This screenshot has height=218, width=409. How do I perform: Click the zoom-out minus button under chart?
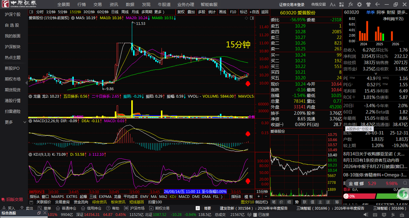point(265,196)
